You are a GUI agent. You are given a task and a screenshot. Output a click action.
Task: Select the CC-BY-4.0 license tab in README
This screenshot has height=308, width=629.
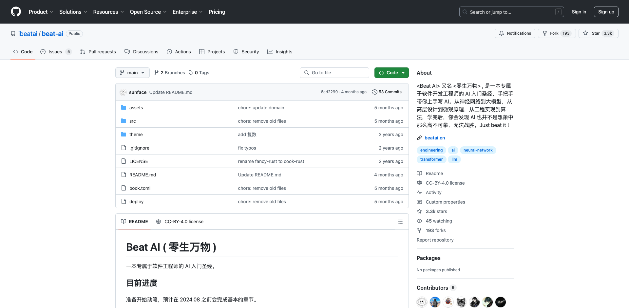(x=180, y=222)
